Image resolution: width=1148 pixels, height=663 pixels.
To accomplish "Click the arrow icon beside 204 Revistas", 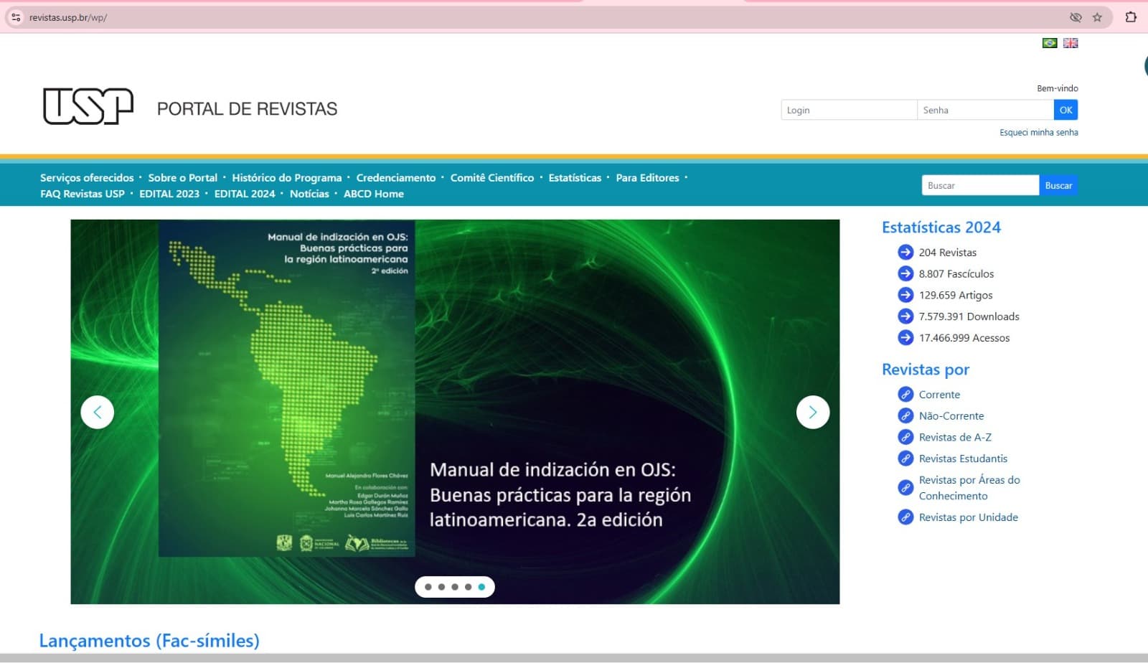I will pos(905,252).
